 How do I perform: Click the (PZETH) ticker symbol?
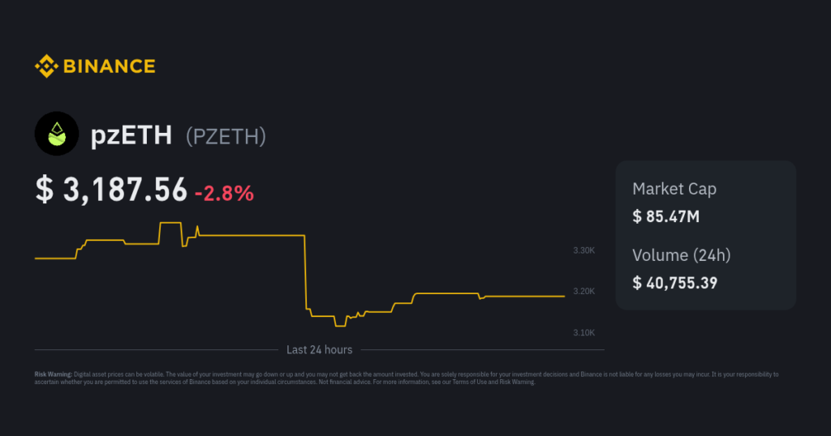226,136
